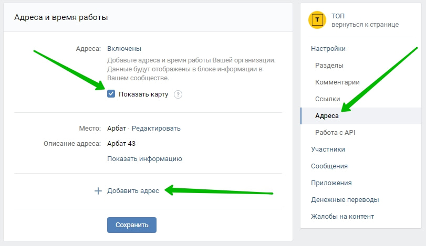This screenshot has height=246, width=426.
Task: Click the Добавить адрес link
Action: 133,191
